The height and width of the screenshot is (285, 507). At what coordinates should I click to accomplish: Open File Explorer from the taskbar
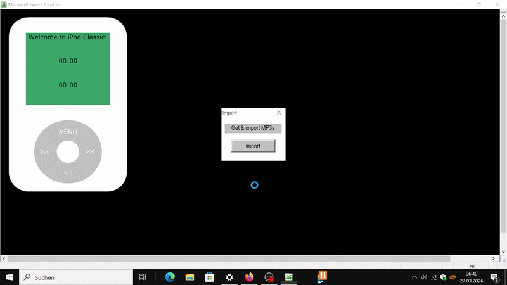point(189,277)
